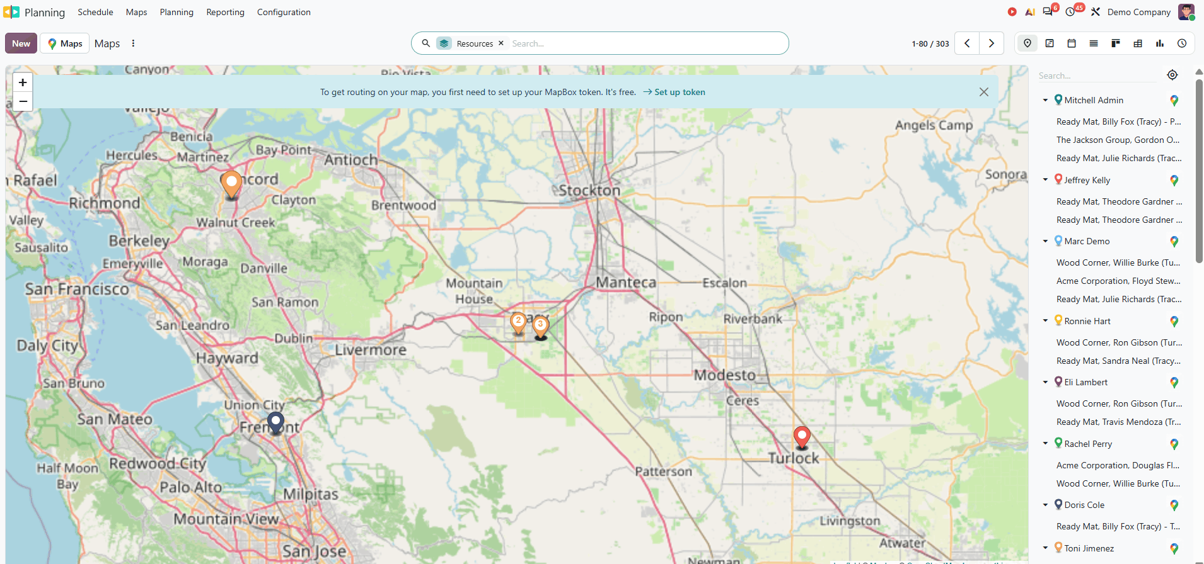1204x564 pixels.
Task: Collapse the Marc Demo group
Action: click(x=1045, y=241)
